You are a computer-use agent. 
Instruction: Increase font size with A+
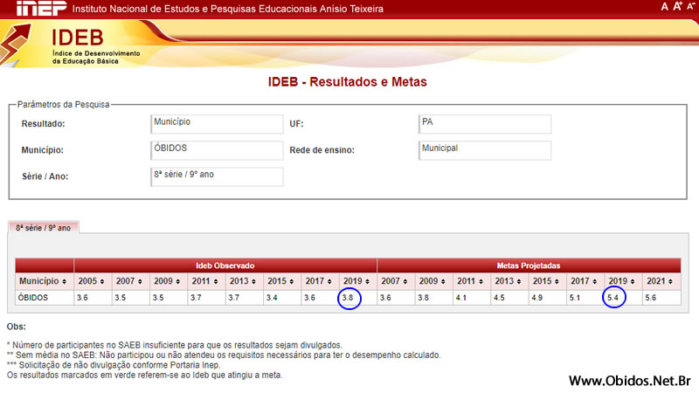pos(678,6)
